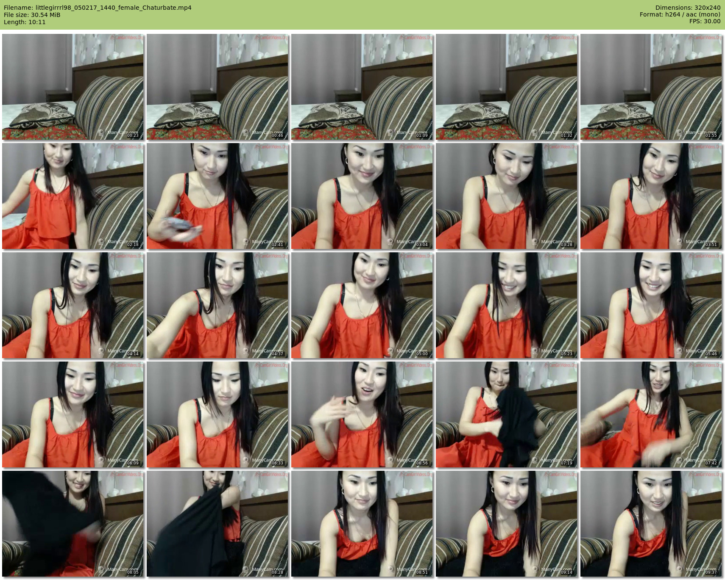This screenshot has height=580, width=725.
Task: Select the frame at timestamp 00:46
Action: (217, 87)
